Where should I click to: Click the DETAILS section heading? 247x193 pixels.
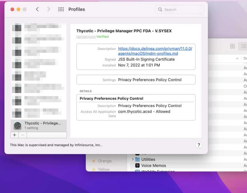click(86, 91)
